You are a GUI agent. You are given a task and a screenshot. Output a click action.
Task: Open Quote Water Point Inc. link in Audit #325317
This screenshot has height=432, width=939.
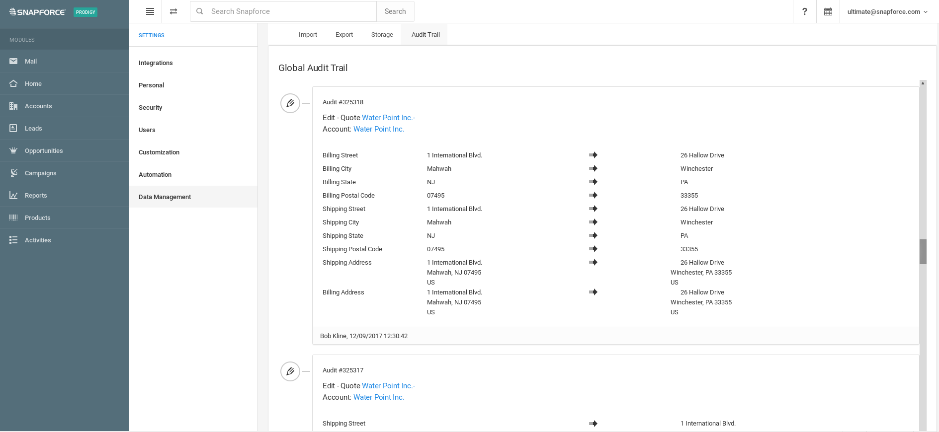coord(388,386)
